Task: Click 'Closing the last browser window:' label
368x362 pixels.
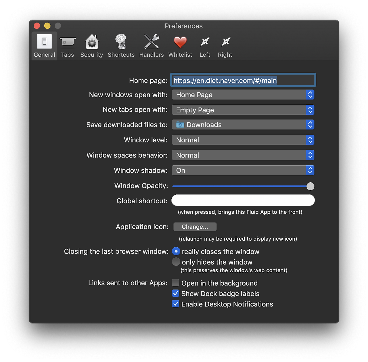Action: click(116, 251)
